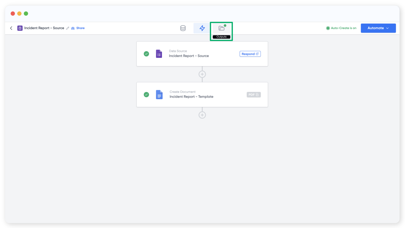Add a step between Data Source and Create Document
The image size is (405, 228).
(x=202, y=74)
